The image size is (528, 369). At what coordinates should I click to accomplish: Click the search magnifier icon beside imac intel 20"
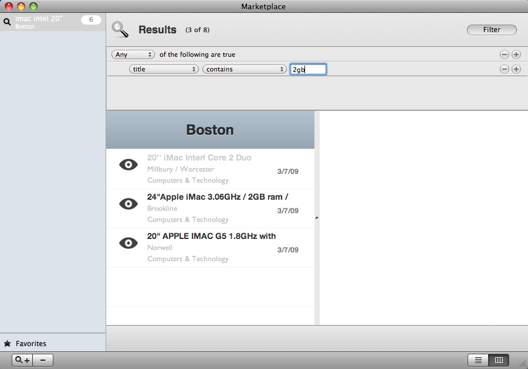tap(6, 22)
